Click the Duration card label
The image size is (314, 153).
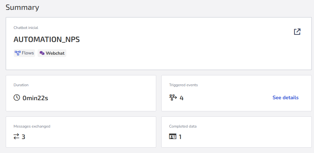pyautogui.click(x=21, y=85)
